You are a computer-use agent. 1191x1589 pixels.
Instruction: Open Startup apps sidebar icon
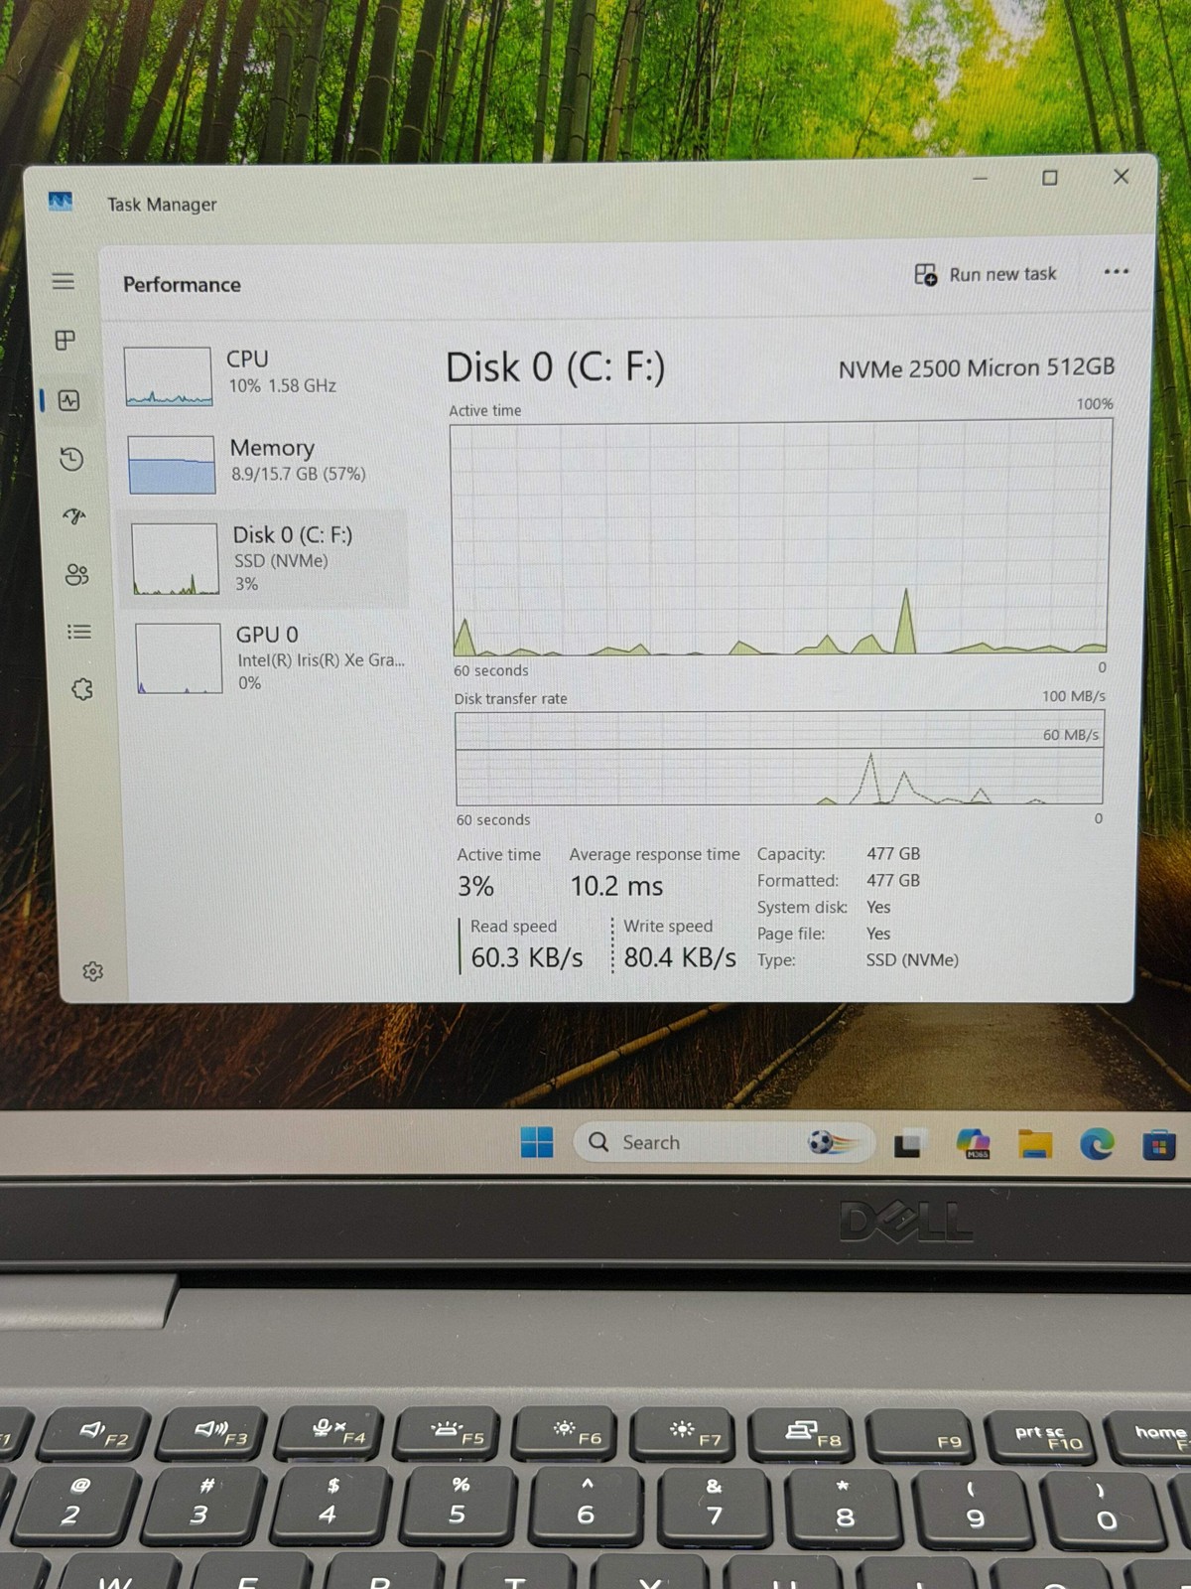tap(74, 516)
